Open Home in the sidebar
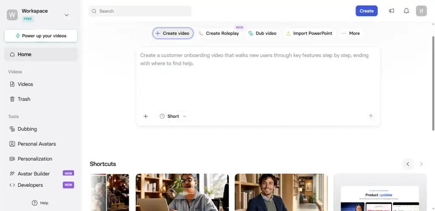 (41, 54)
